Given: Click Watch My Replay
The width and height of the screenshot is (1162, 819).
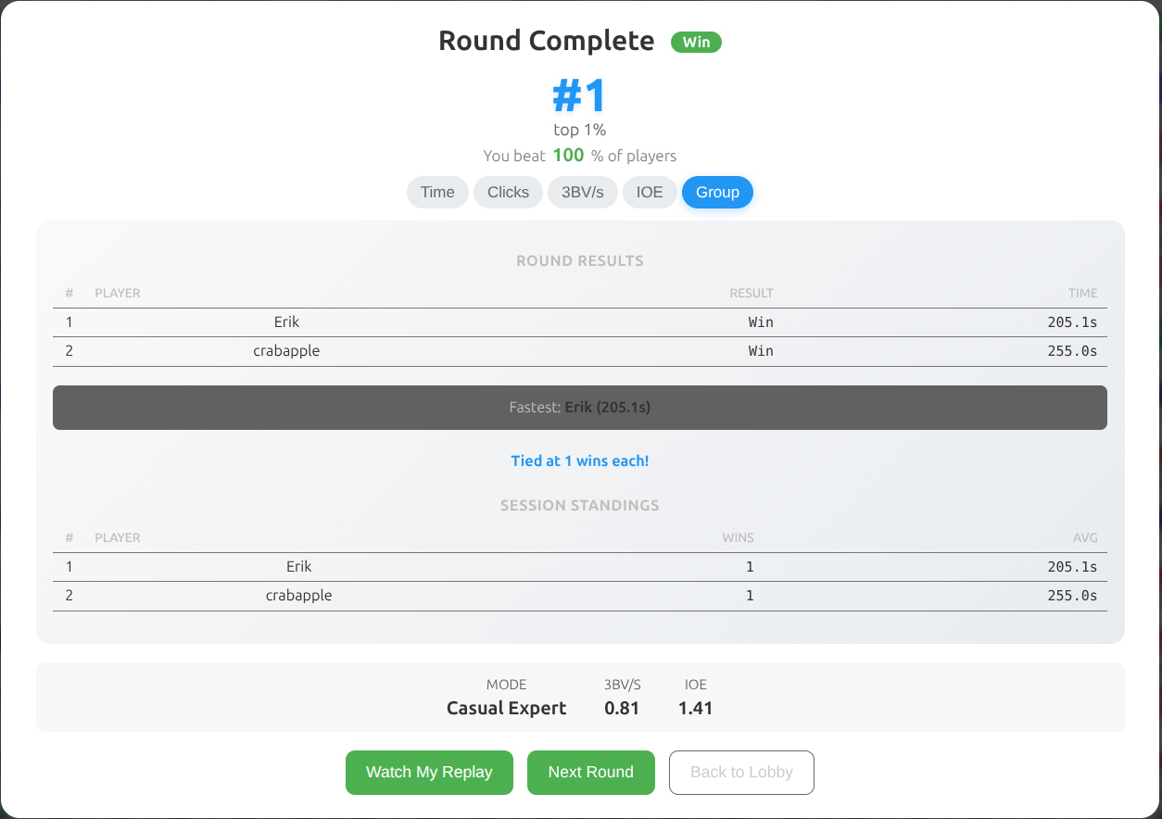Looking at the screenshot, I should tap(429, 772).
